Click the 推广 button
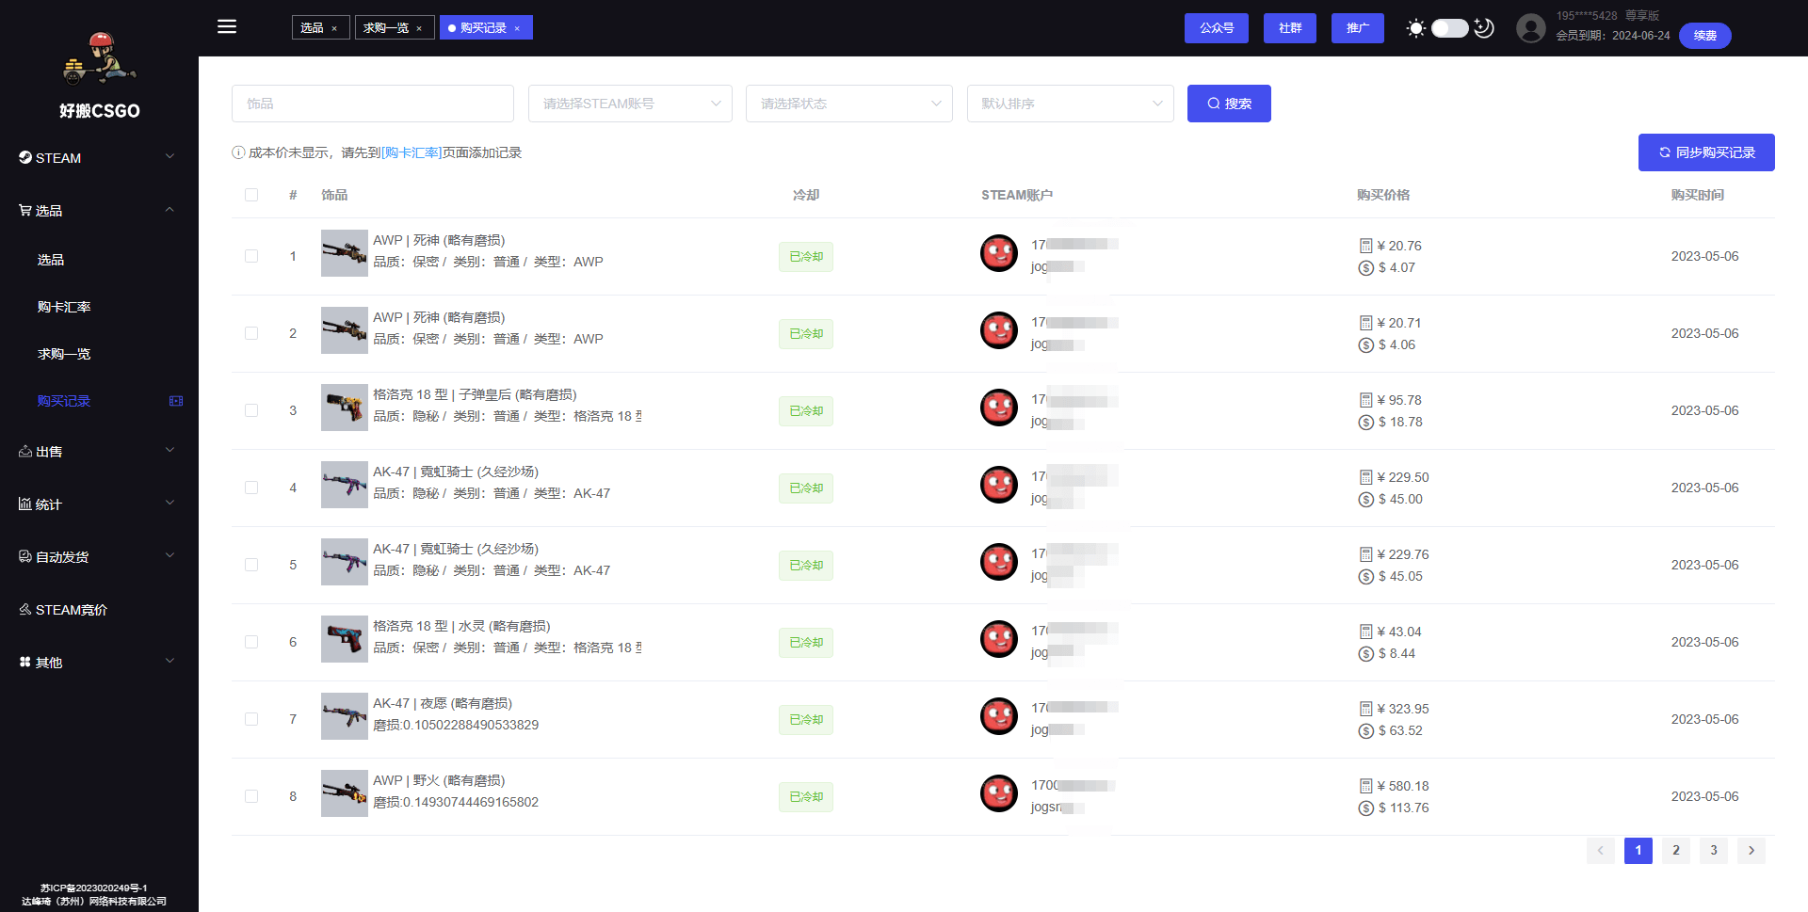The image size is (1808, 912). [1358, 28]
